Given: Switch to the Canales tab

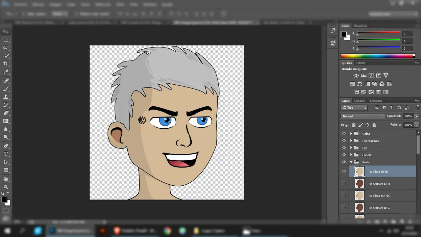Looking at the screenshot, I should pyautogui.click(x=359, y=101).
